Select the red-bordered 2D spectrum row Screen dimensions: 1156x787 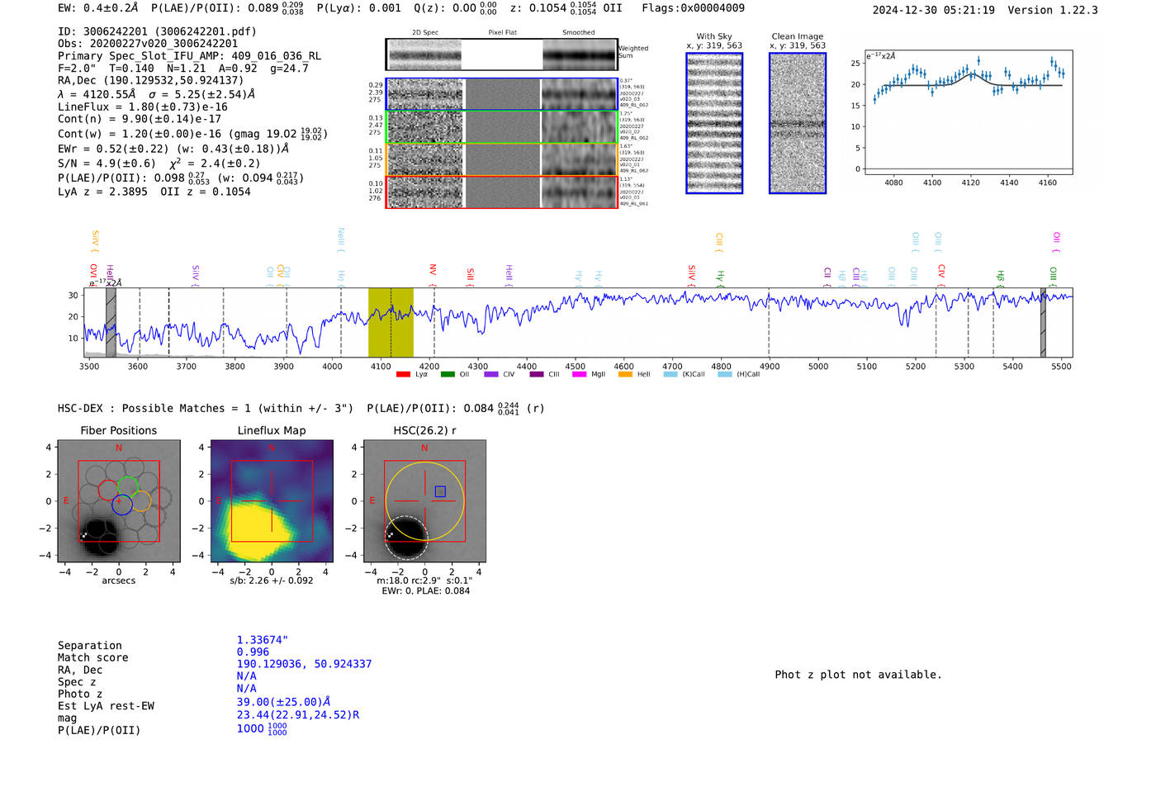501,192
